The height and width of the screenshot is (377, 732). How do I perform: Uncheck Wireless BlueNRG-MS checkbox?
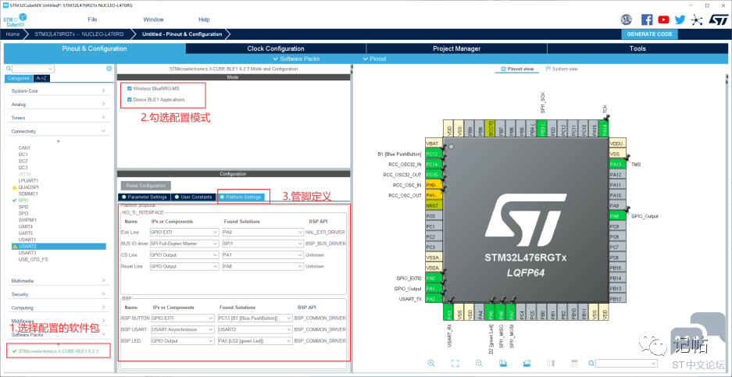[130, 88]
